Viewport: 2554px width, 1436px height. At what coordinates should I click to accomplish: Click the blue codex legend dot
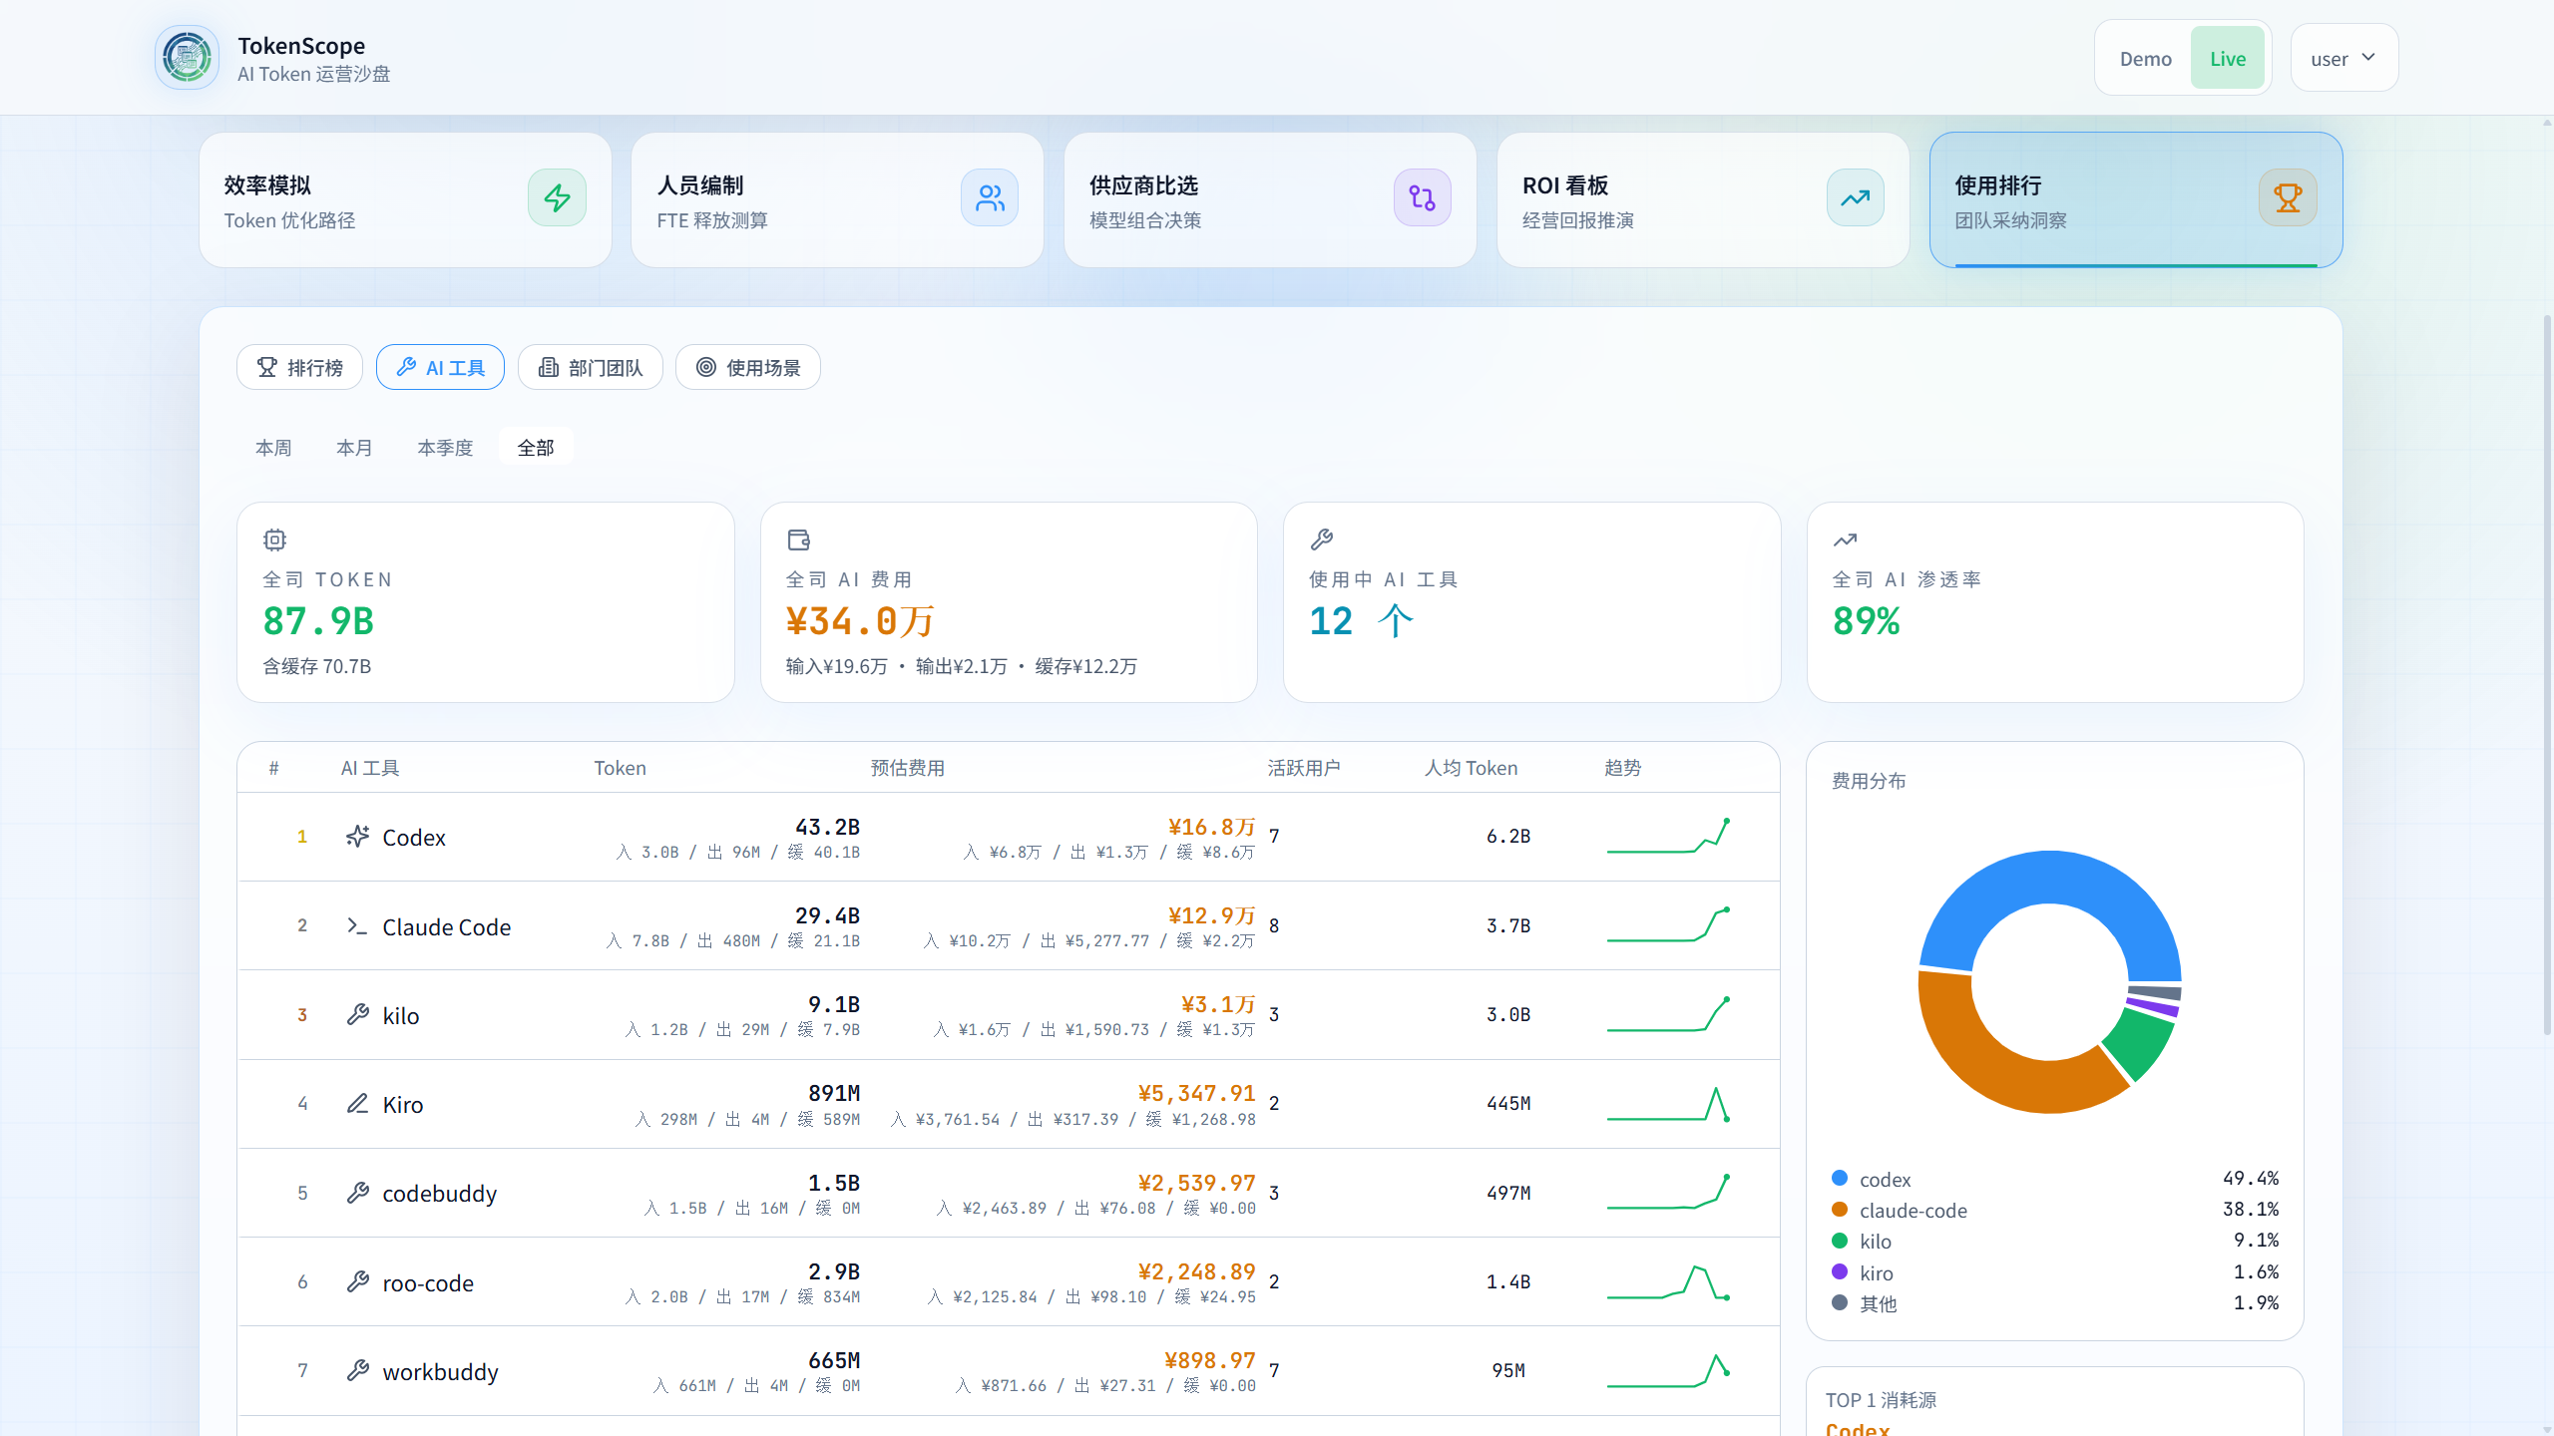(x=1840, y=1179)
